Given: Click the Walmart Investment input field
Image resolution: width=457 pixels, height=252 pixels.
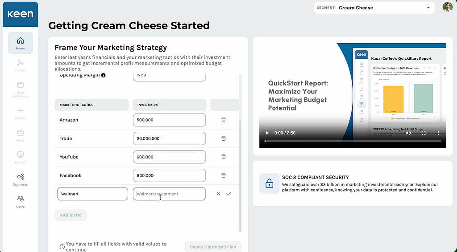Looking at the screenshot, I should click(x=169, y=194).
